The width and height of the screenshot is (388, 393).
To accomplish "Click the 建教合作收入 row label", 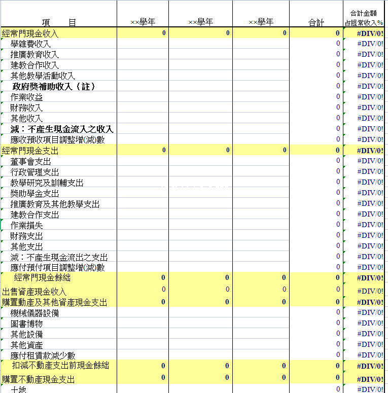I will tap(34, 65).
